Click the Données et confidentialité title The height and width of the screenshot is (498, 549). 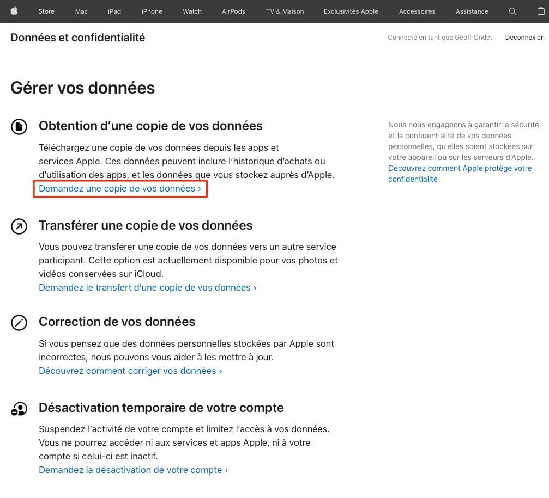click(78, 38)
